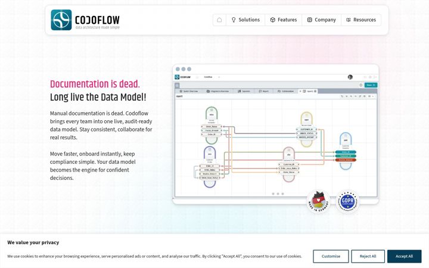Click the "Documentation is dead." headline

pos(95,84)
